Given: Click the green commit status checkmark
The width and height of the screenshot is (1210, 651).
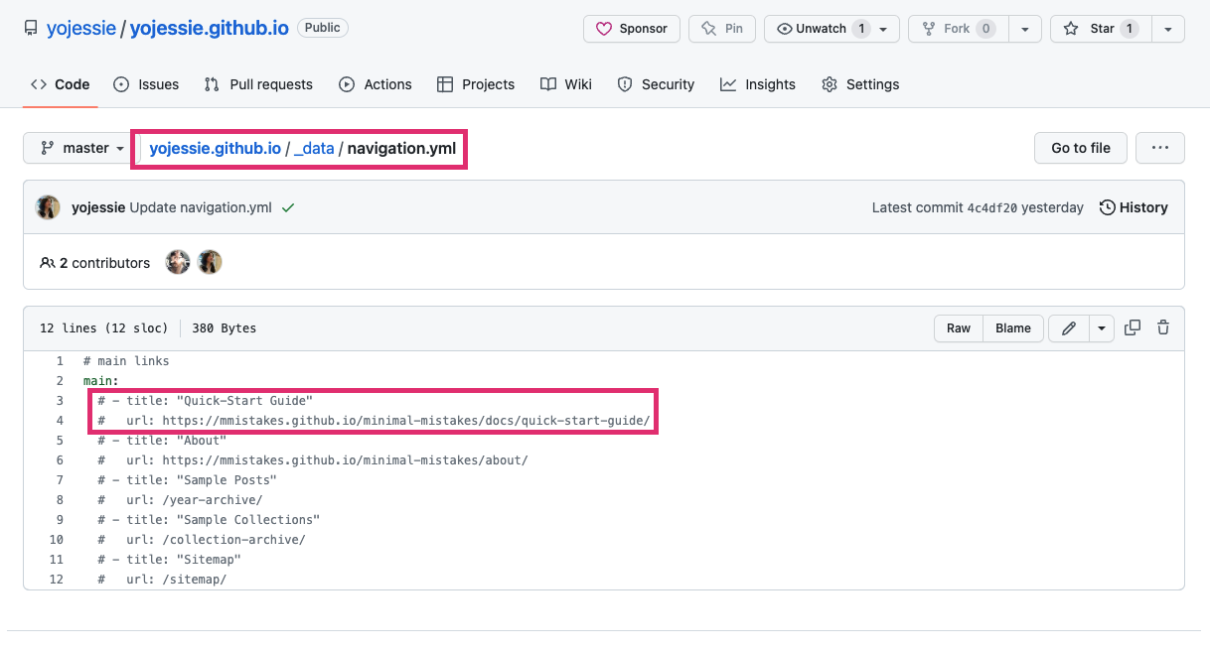Looking at the screenshot, I should (288, 207).
